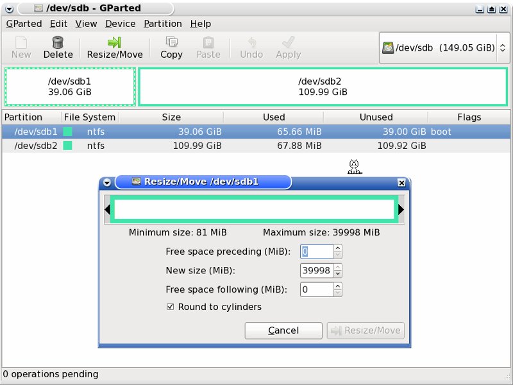
Task: Click the Copy partition toolbar icon
Action: click(x=171, y=42)
